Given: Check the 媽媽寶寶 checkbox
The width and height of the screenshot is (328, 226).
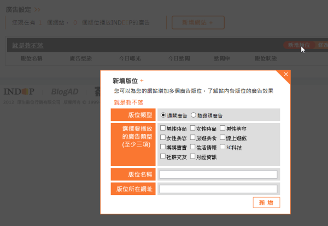Looking at the screenshot, I should [163, 147].
